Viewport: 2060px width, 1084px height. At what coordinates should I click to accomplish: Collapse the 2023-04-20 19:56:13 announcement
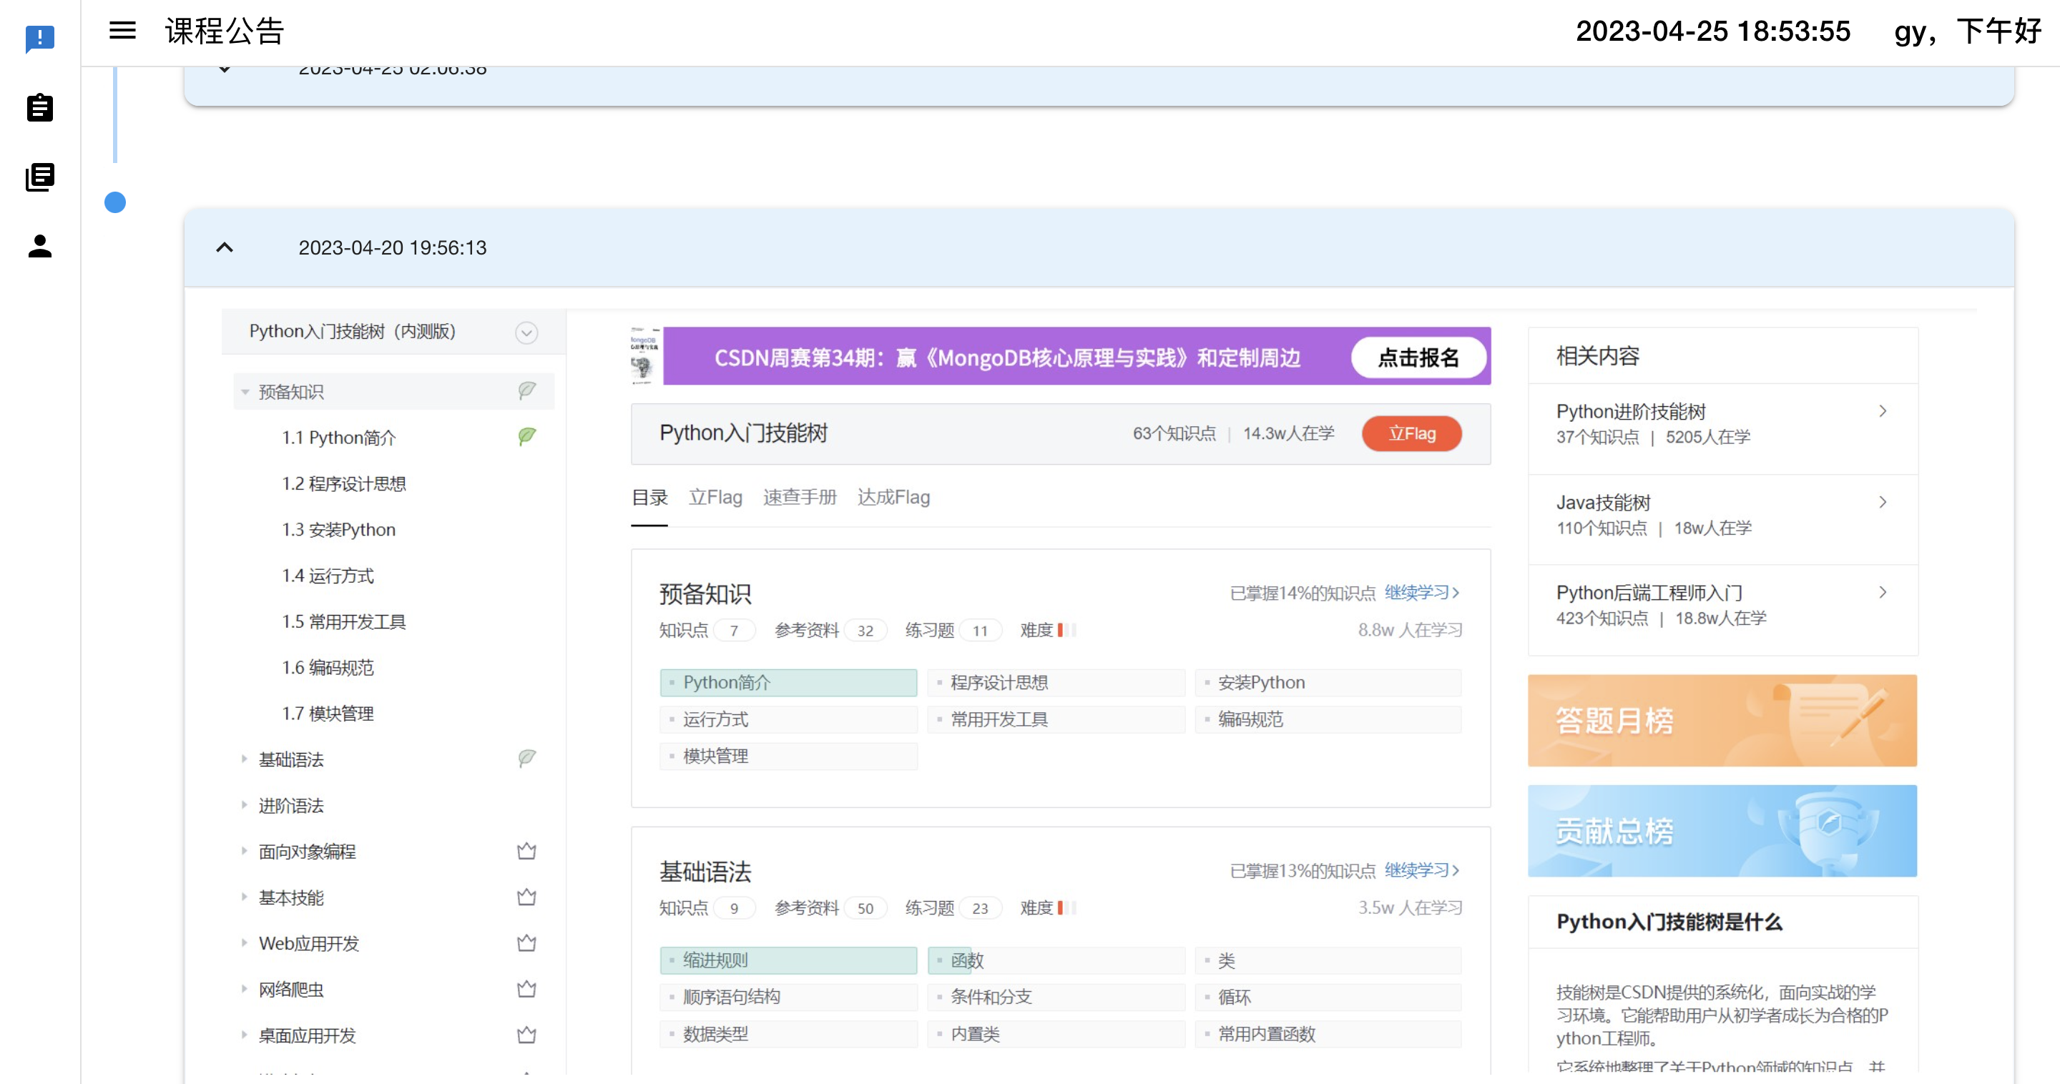(x=224, y=248)
